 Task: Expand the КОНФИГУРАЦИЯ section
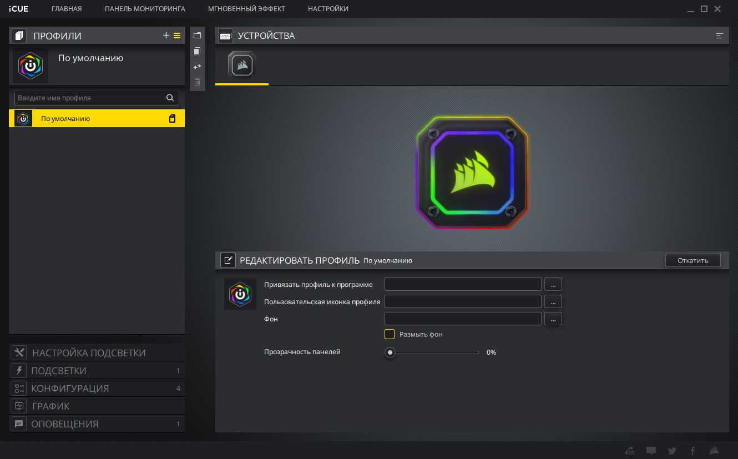click(70, 389)
